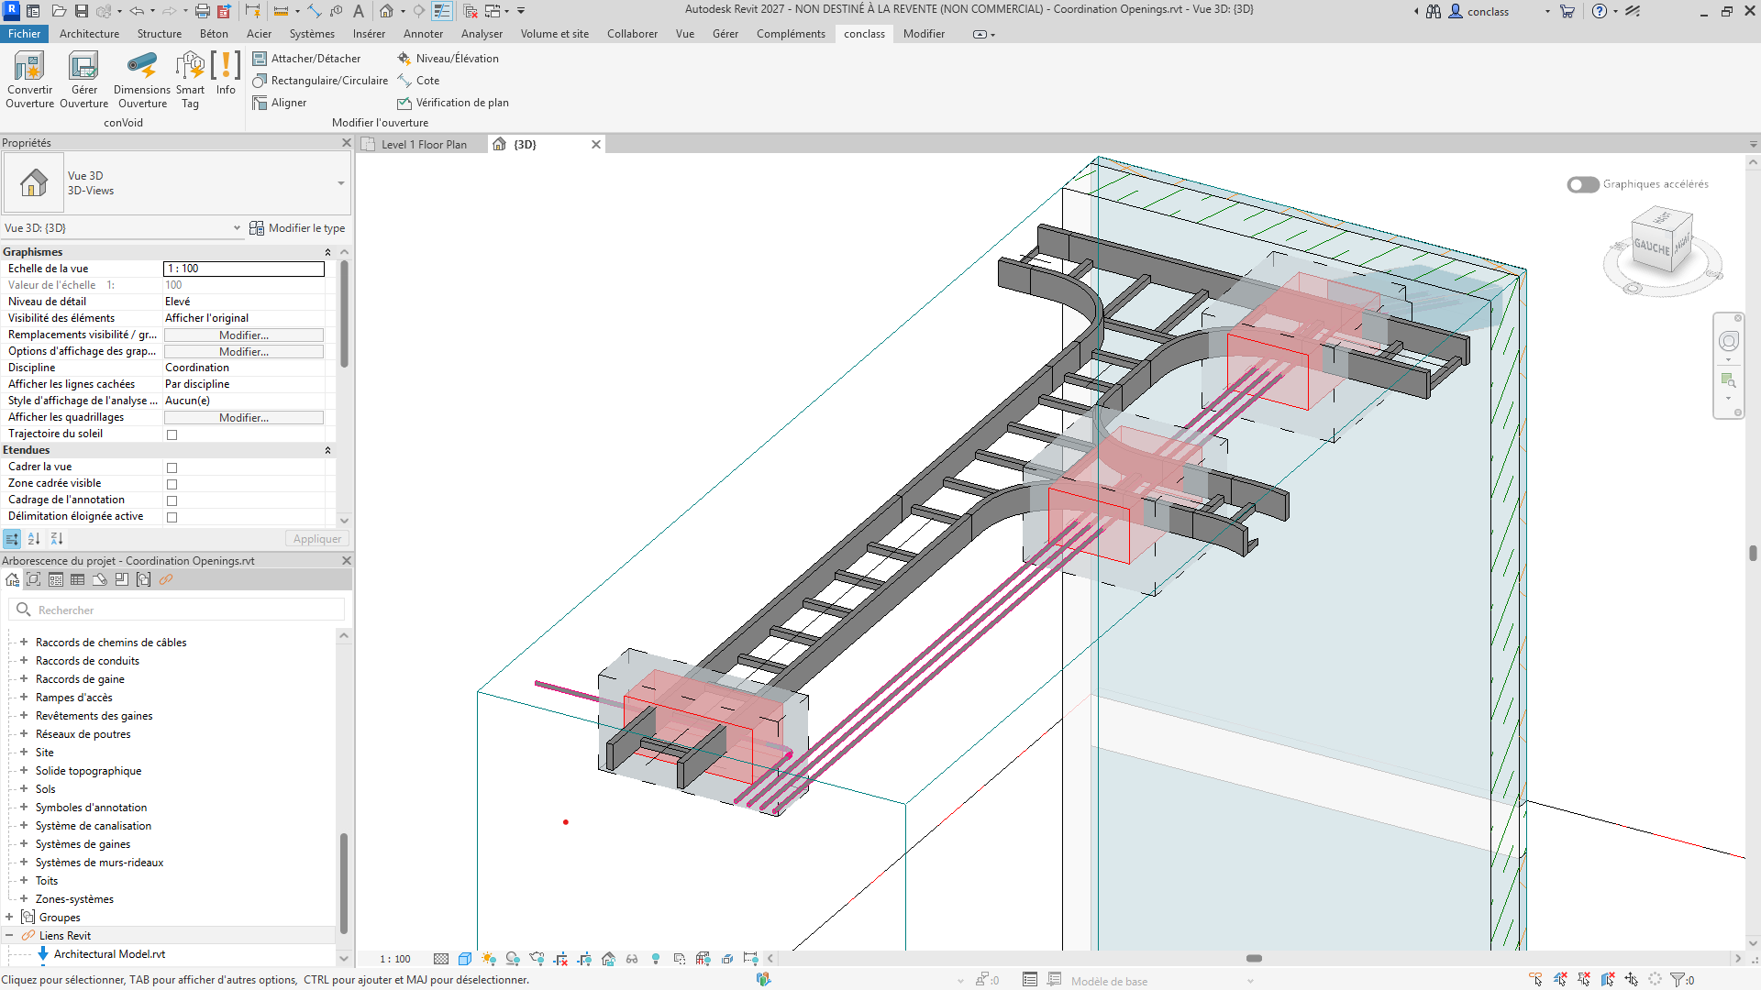This screenshot has height=990, width=1761.
Task: Switch to the Level 1 Floor Plan tab
Action: [x=423, y=145]
